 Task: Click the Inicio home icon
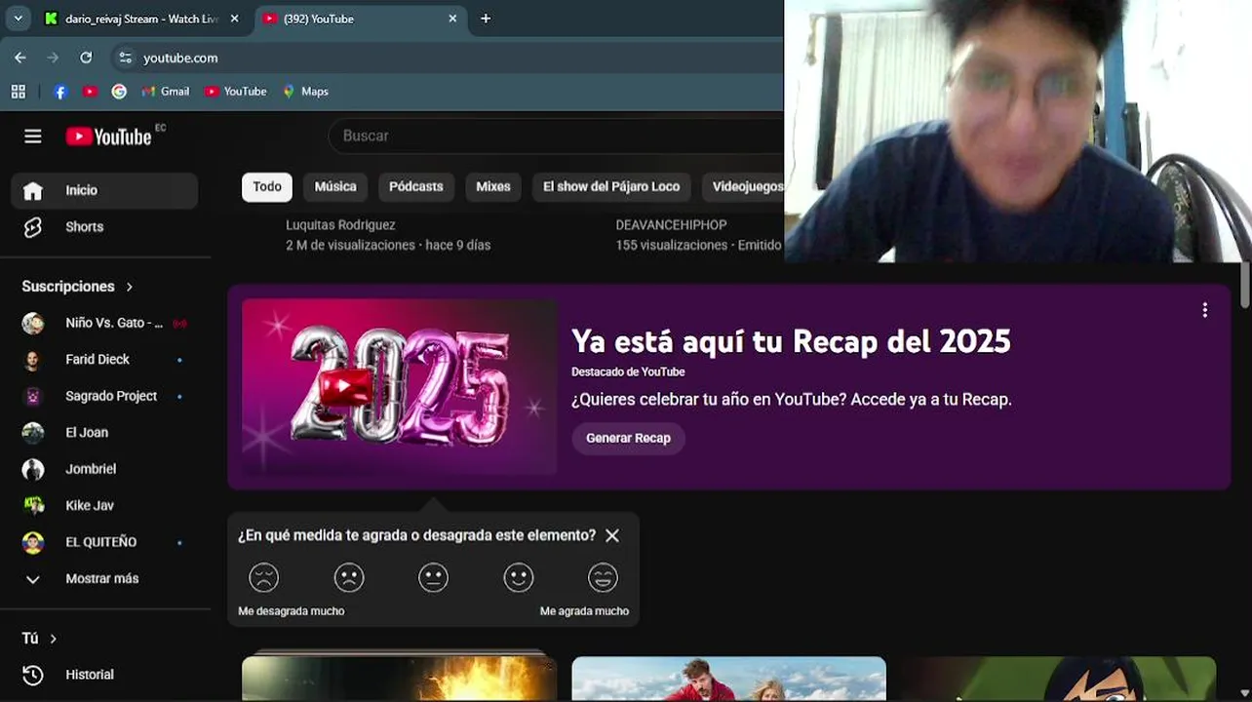(x=33, y=191)
